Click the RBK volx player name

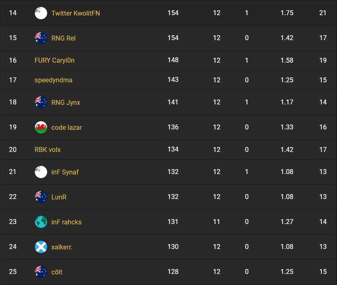tap(47, 149)
